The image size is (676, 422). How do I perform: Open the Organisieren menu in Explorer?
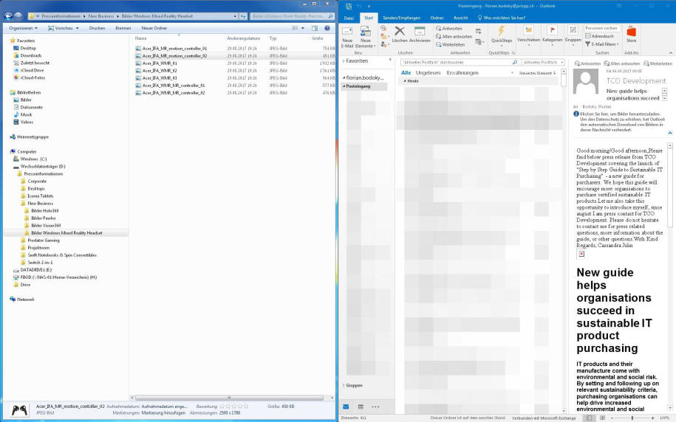23,28
